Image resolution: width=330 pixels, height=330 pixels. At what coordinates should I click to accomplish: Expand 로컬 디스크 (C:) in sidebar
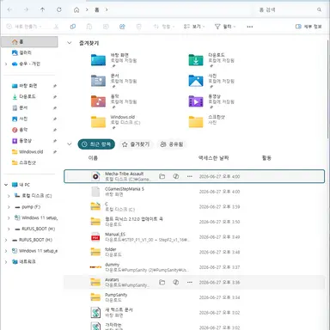click(x=9, y=196)
